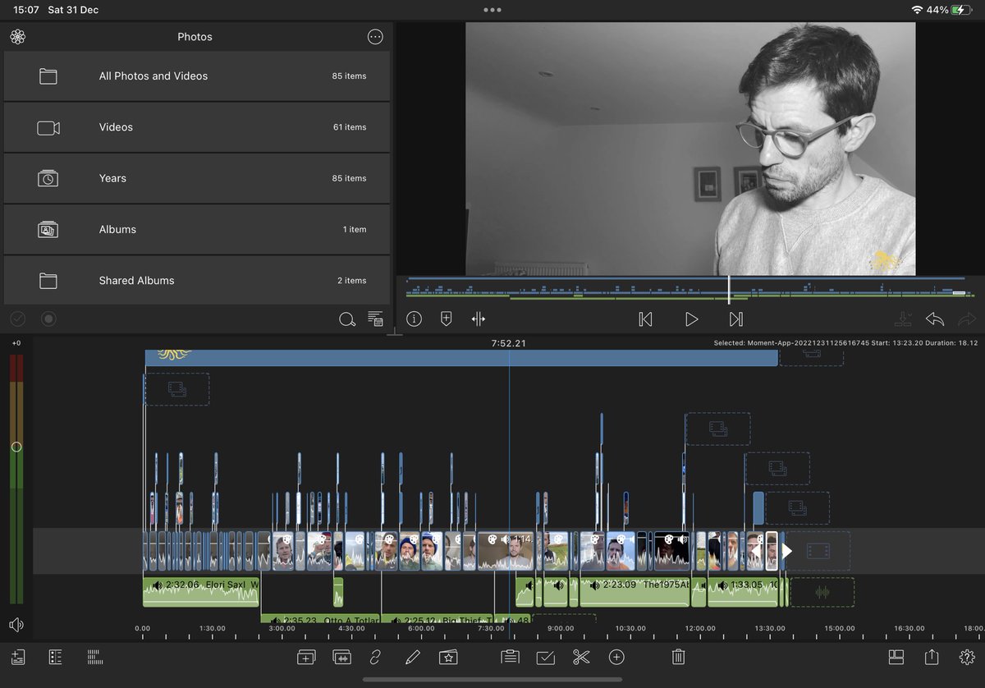
Task: Open the transition insert icon
Action: coord(342,657)
